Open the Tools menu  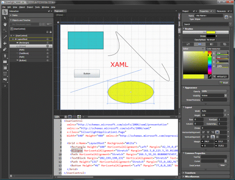tap(38, 7)
